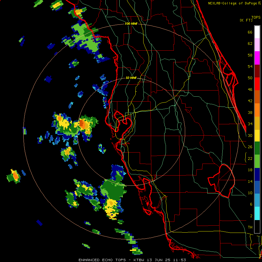
Task: Select the light green swatch between 18 and 22
Action: click(x=257, y=161)
